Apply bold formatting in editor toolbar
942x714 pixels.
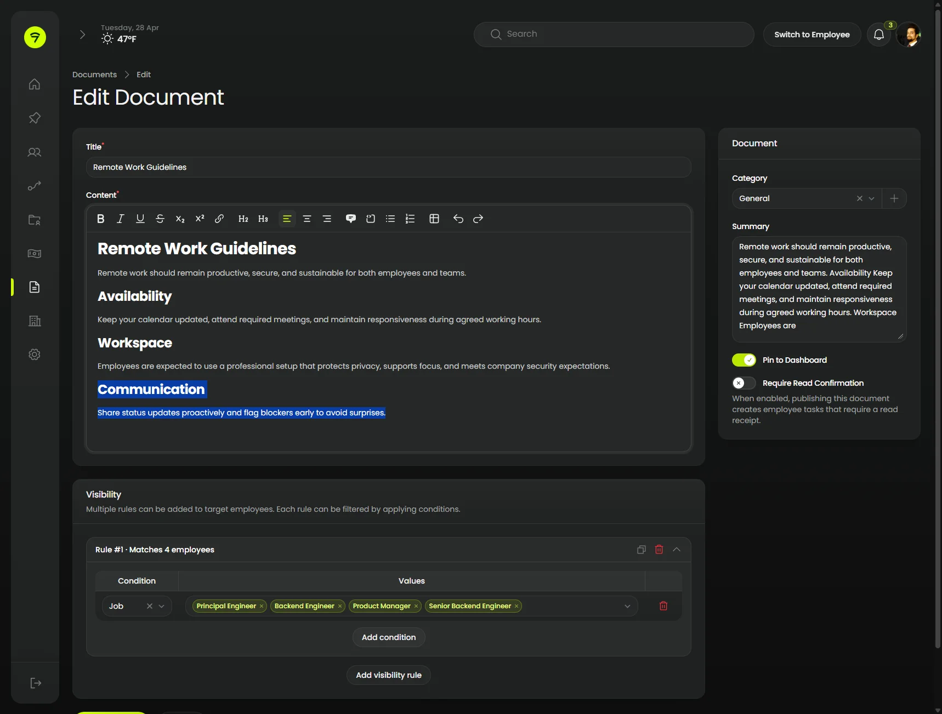point(101,219)
